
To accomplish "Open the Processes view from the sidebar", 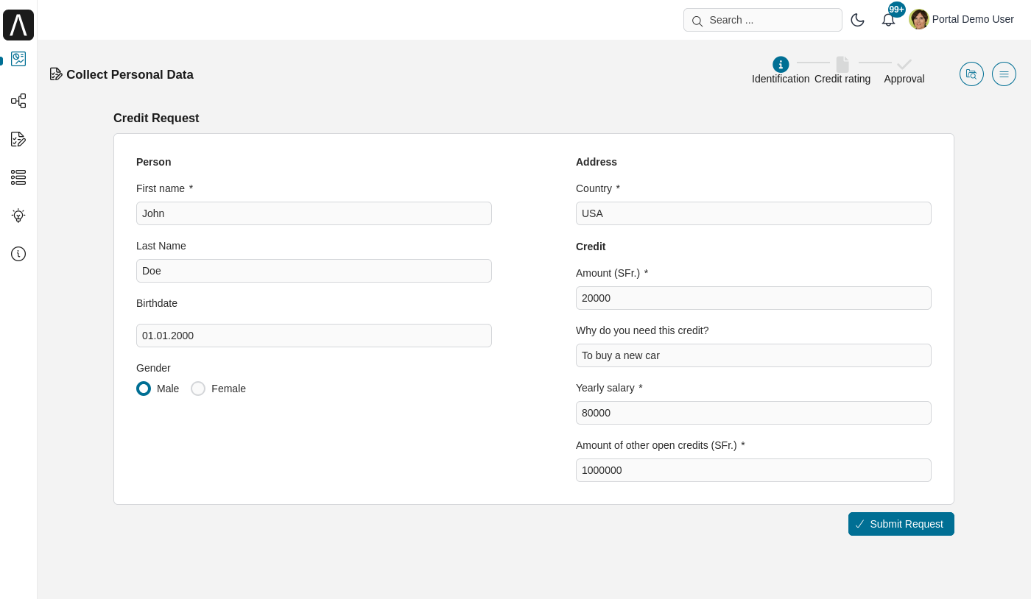I will 18,101.
